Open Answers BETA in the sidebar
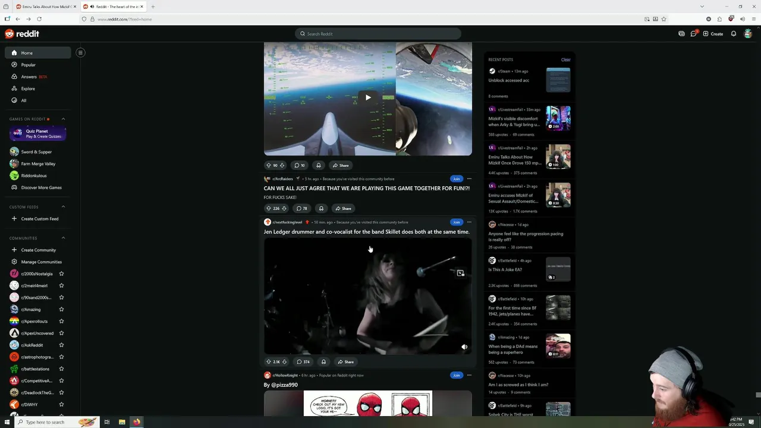The width and height of the screenshot is (761, 428). (x=38, y=77)
